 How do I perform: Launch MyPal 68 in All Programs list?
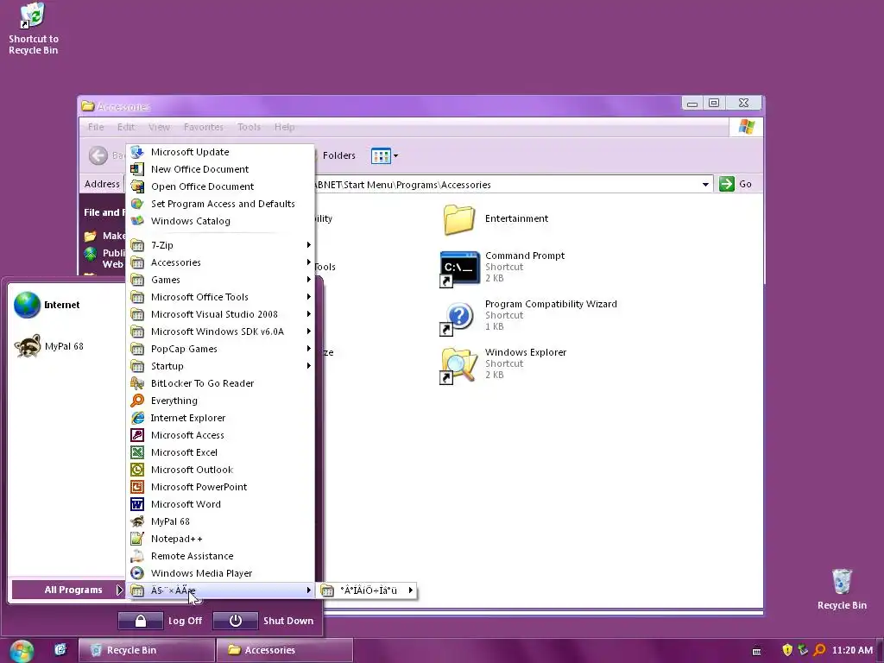click(220, 521)
